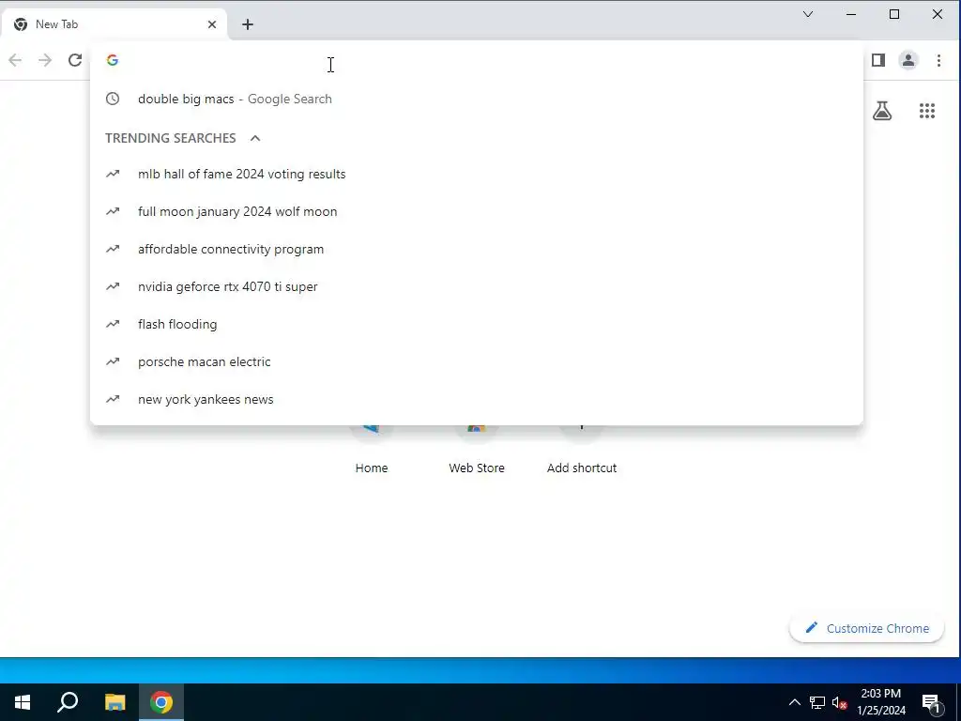Open the profile avatar button
The height and width of the screenshot is (721, 961).
[x=908, y=60]
